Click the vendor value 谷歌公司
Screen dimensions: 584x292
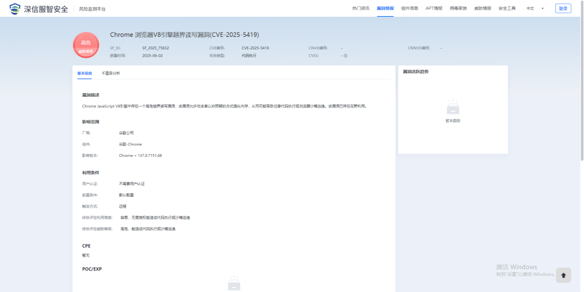pos(126,133)
